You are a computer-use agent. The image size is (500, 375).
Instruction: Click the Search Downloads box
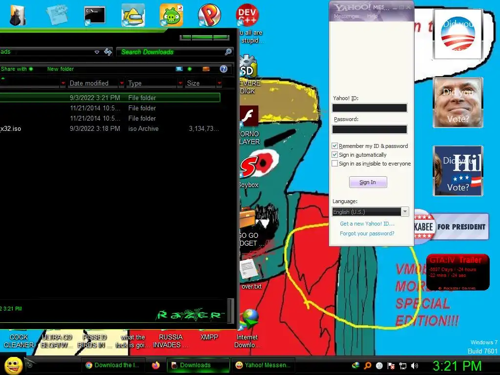click(175, 52)
